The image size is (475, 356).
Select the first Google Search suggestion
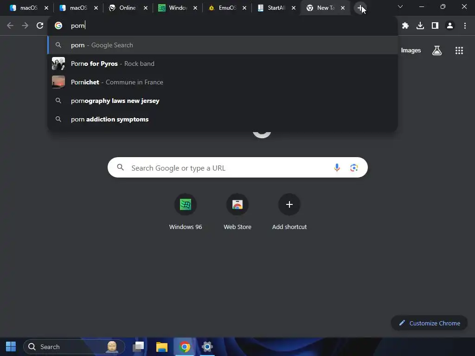pyautogui.click(x=223, y=45)
